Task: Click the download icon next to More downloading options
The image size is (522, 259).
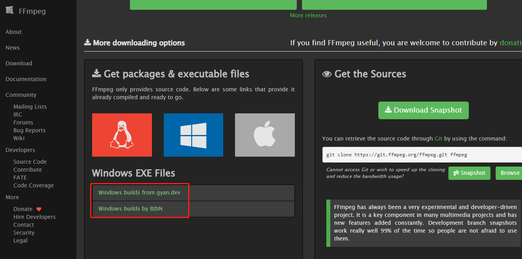Action: point(87,42)
